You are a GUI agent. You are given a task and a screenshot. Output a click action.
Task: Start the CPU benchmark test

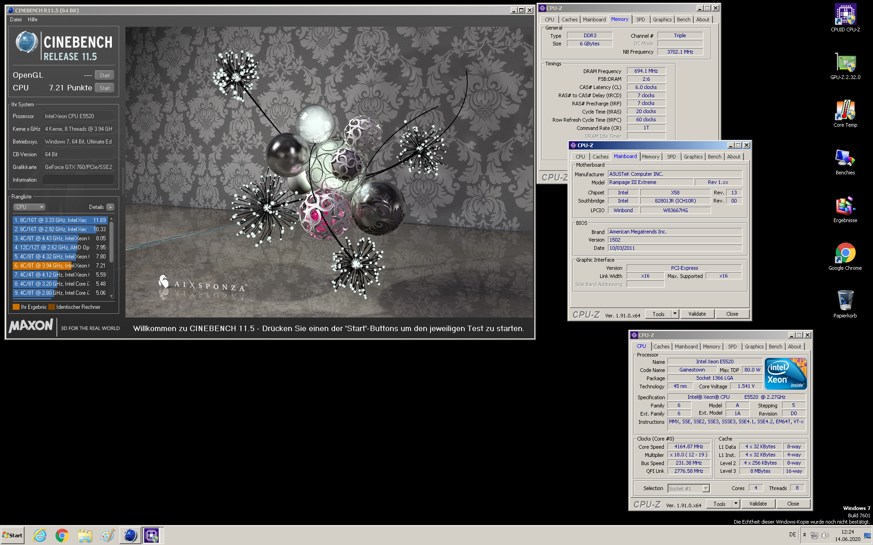[x=105, y=88]
